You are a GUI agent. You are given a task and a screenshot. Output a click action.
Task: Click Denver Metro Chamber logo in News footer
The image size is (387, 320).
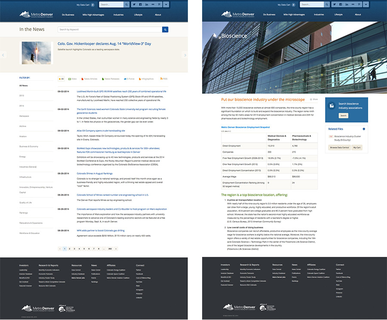pos(67,309)
